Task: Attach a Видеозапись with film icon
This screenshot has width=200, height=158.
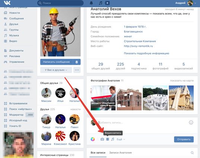Action: pyautogui.click(x=108, y=139)
